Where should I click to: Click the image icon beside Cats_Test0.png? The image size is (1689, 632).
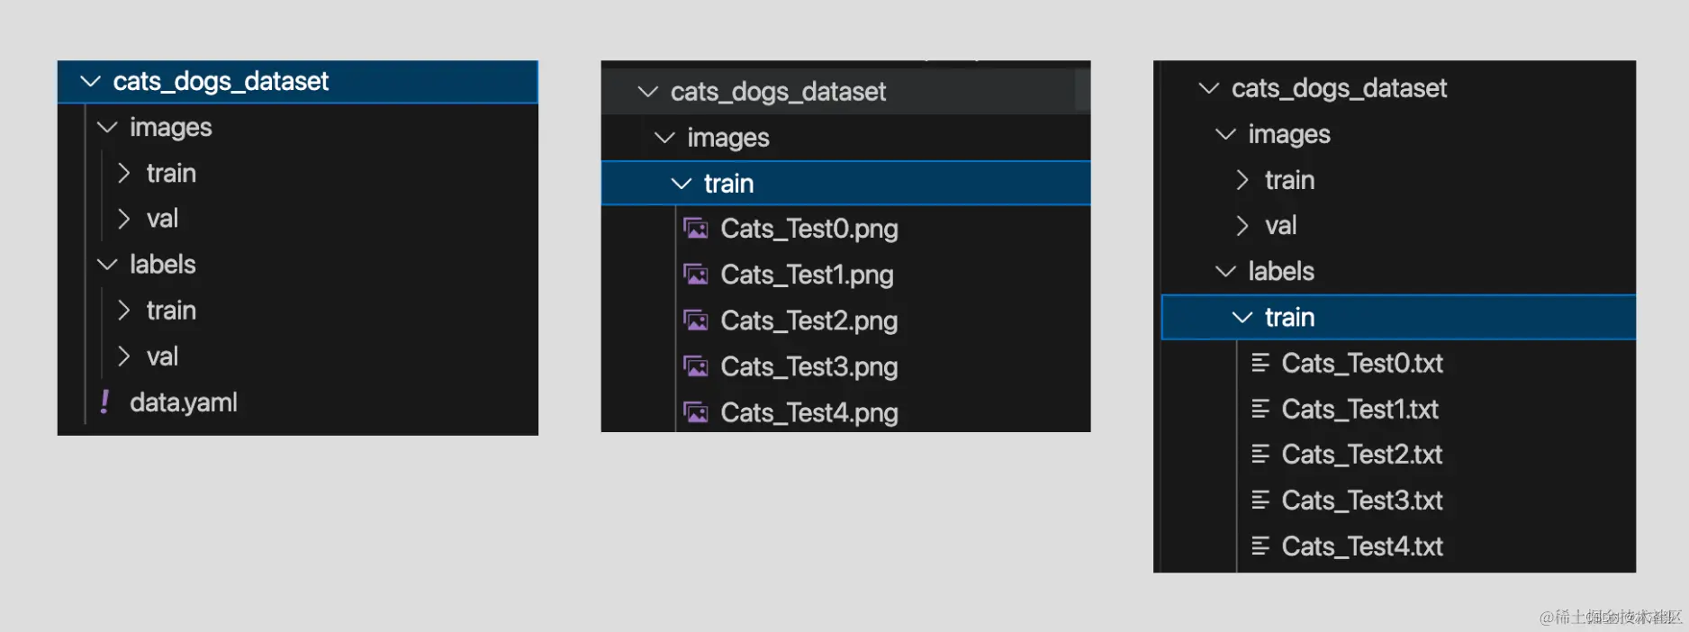[696, 229]
